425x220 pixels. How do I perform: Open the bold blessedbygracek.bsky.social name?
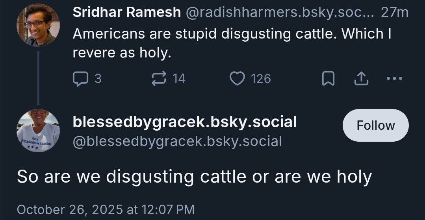click(184, 122)
